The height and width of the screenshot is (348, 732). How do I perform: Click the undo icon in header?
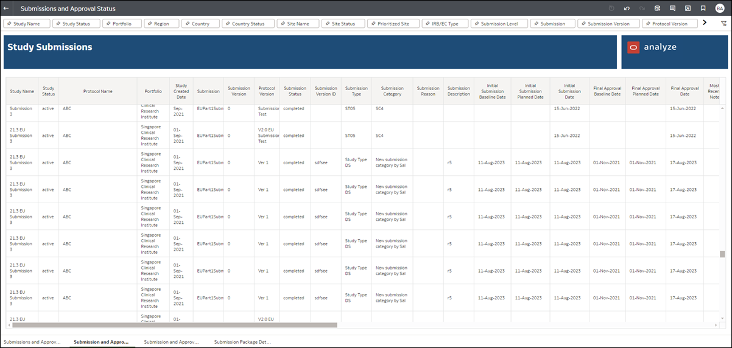click(627, 9)
